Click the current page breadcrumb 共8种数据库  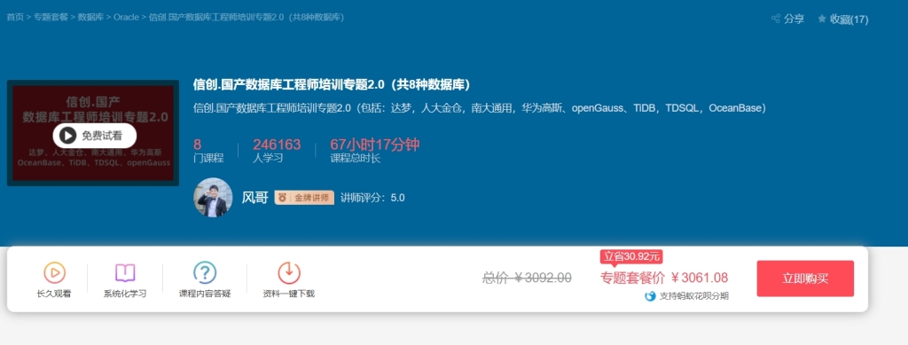click(x=247, y=18)
